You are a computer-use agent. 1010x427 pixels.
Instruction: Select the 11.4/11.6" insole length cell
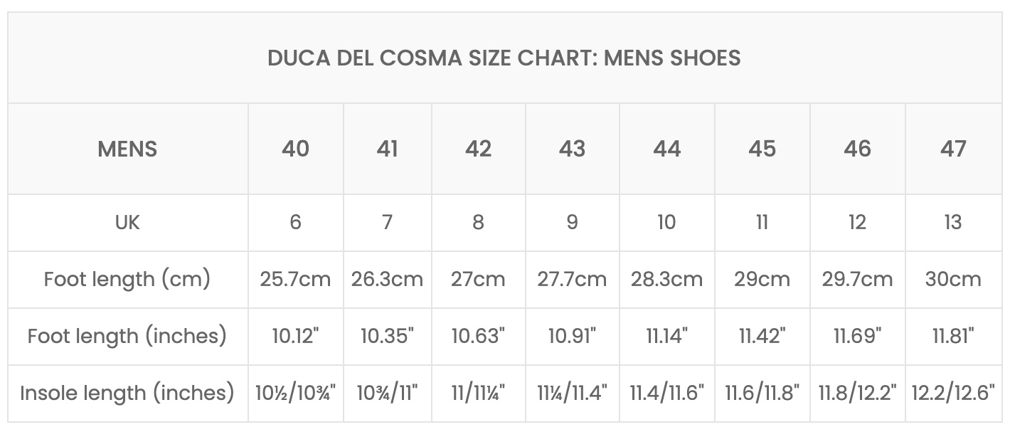pos(667,394)
